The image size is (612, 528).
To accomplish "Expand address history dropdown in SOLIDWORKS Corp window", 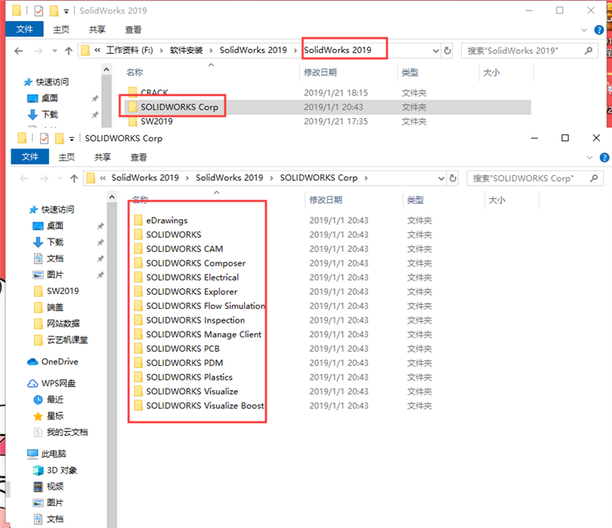I will coord(441,178).
